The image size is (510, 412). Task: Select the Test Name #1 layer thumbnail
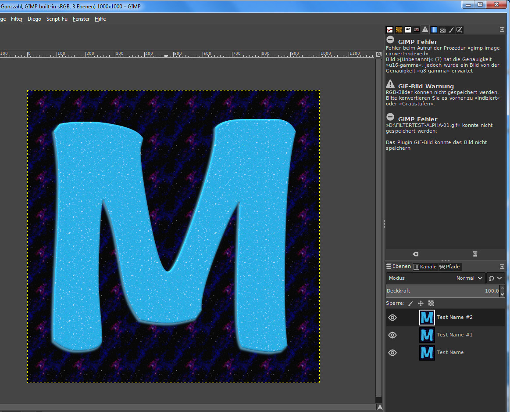tap(427, 335)
